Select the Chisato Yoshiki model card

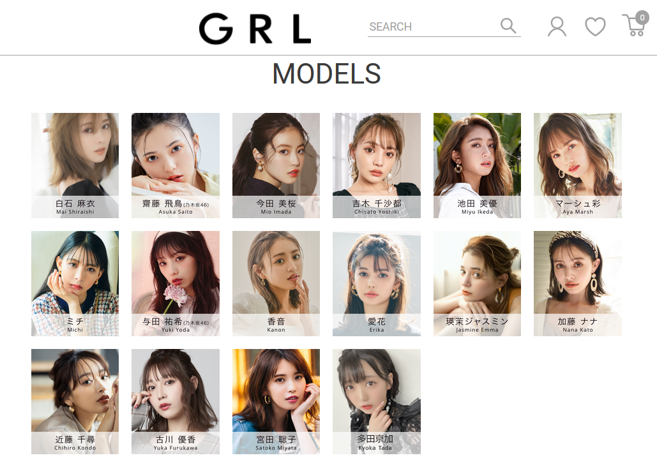(377, 165)
